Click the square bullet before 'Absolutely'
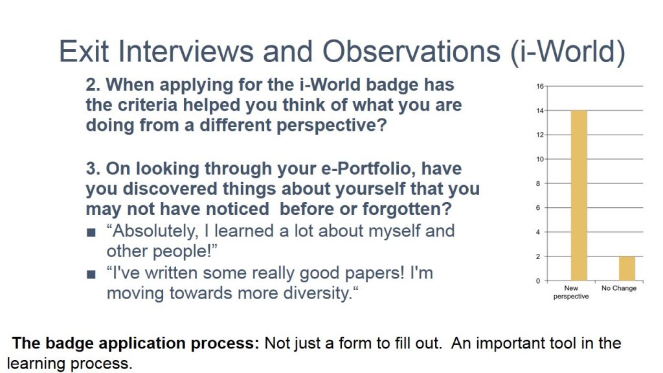The height and width of the screenshot is (373, 663). click(91, 232)
